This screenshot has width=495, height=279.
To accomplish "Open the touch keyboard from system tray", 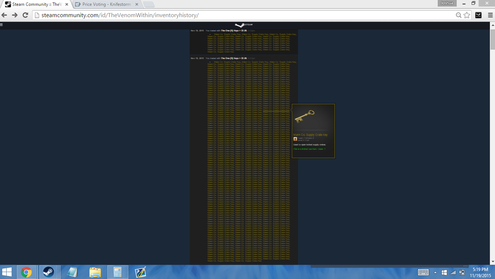I will tap(423, 272).
